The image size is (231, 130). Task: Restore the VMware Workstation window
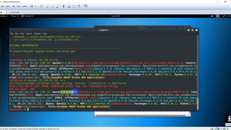tap(225, 2)
